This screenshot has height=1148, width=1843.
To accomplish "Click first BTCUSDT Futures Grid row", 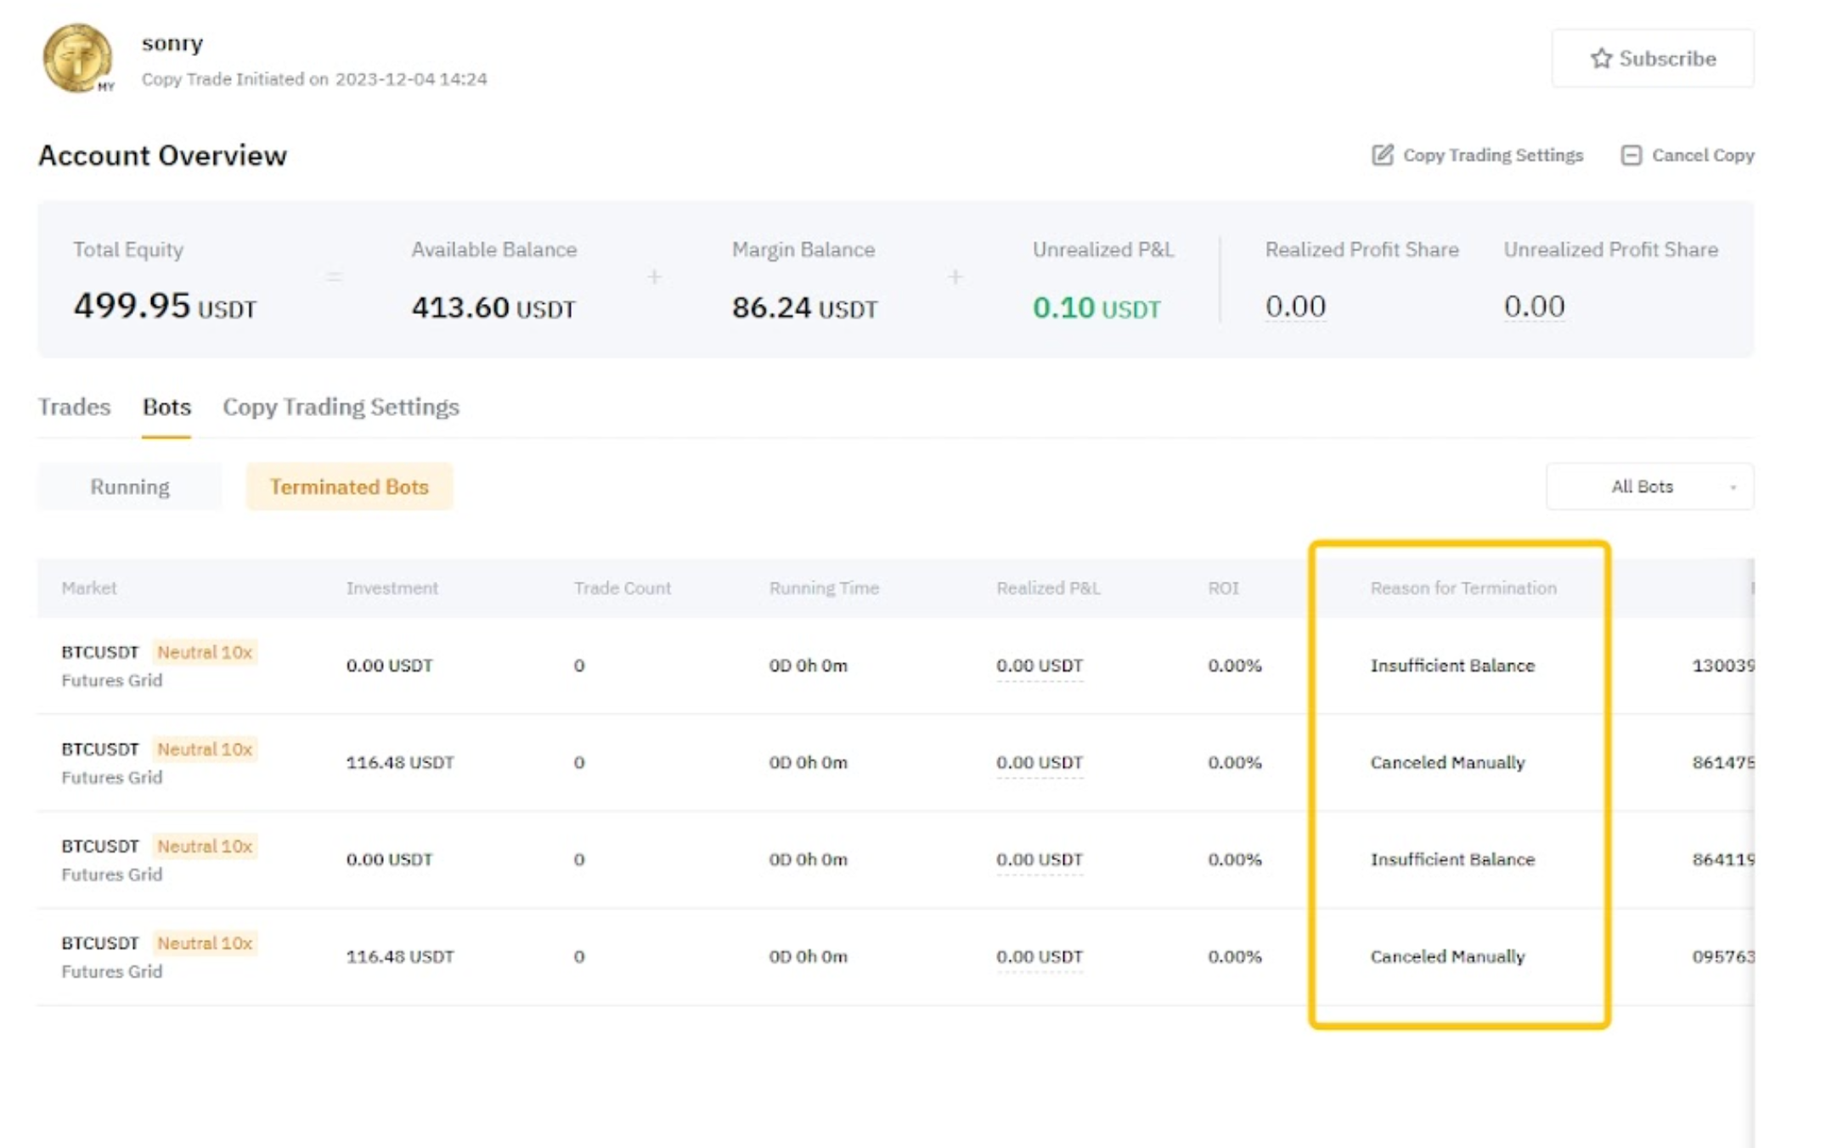I will 100,652.
